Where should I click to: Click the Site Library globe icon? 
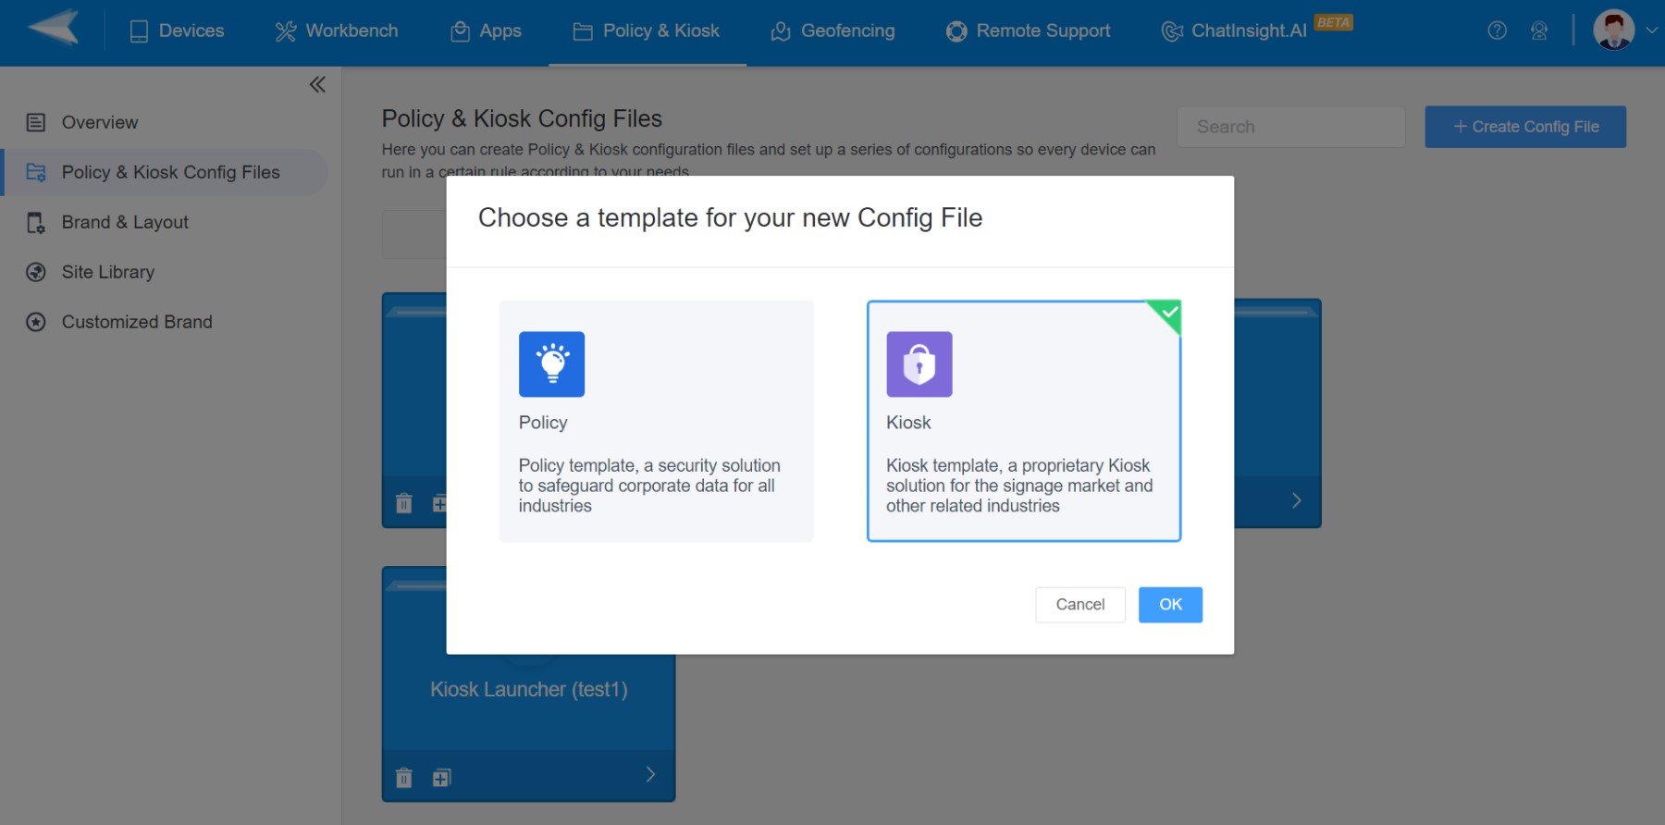(36, 272)
